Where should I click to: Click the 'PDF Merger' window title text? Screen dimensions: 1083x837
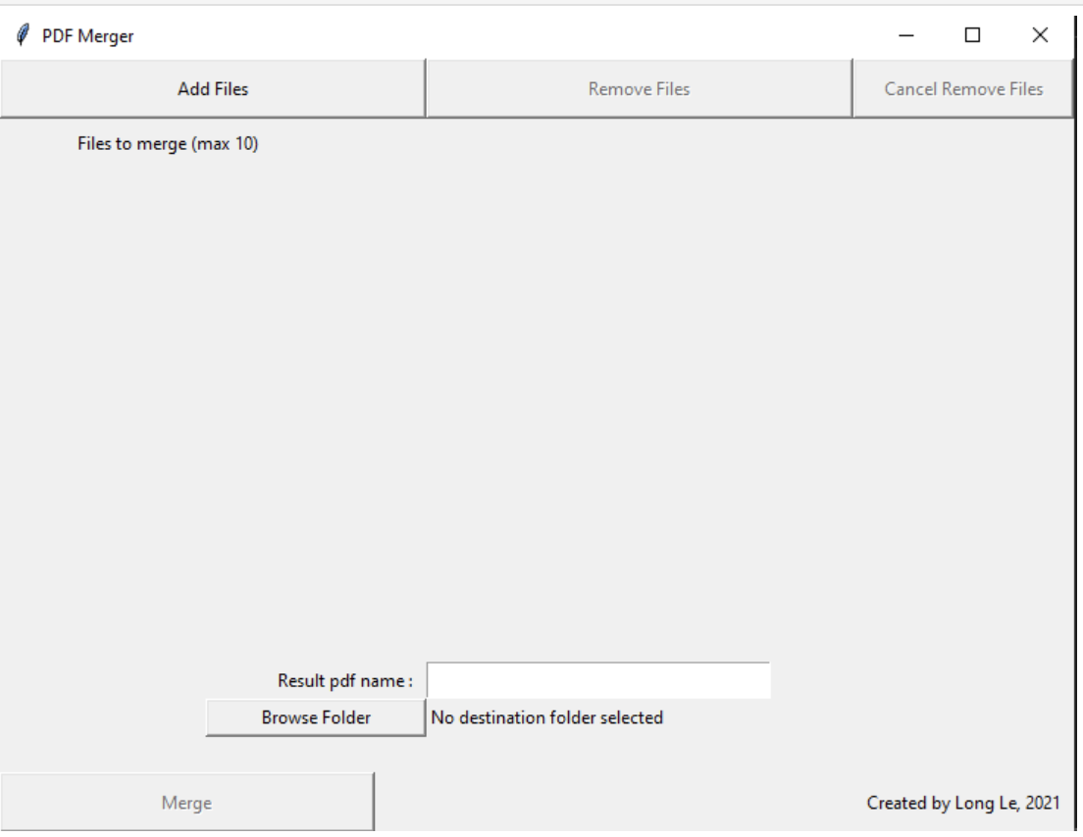point(87,36)
